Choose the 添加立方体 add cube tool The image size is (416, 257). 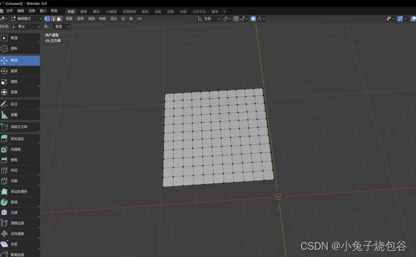[20, 127]
